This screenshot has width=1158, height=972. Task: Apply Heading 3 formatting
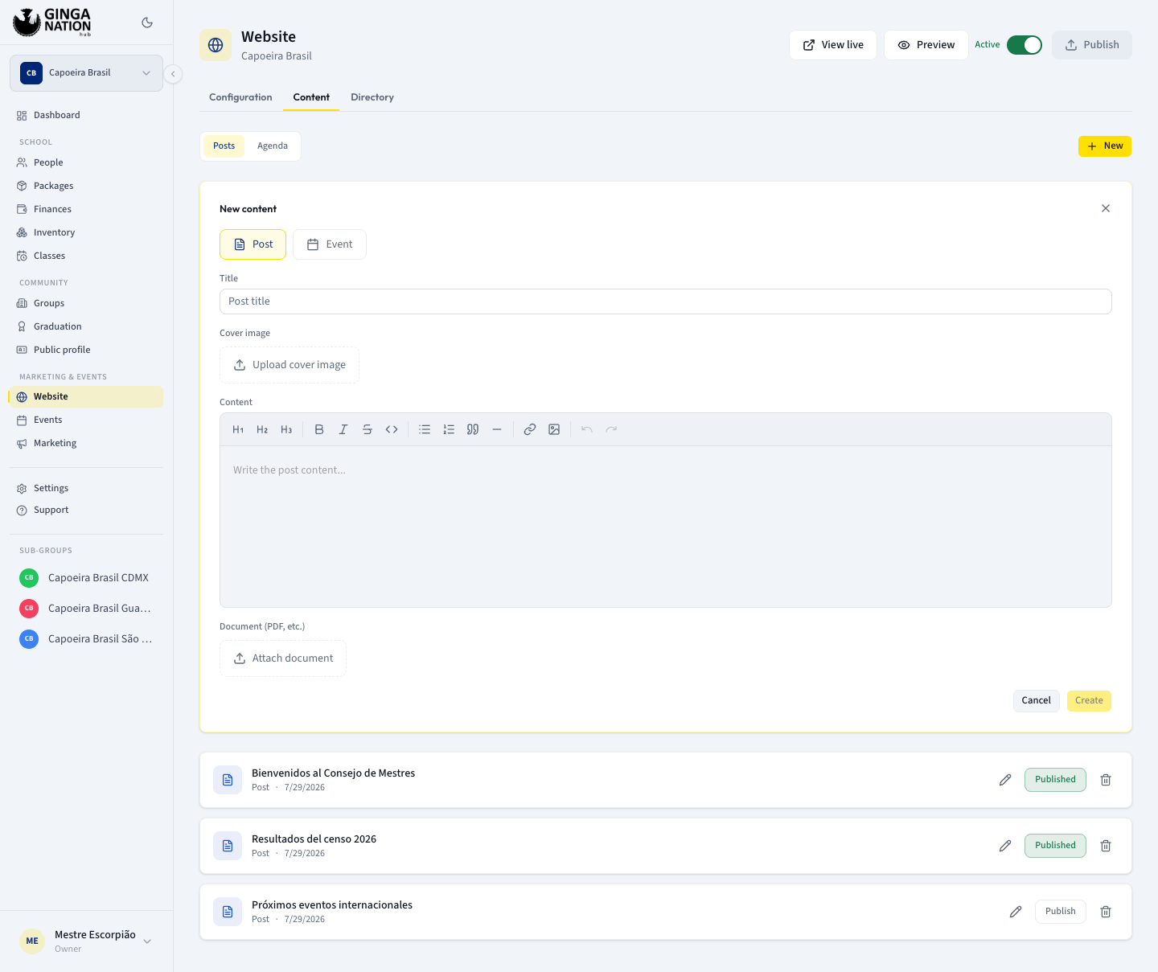pyautogui.click(x=286, y=429)
